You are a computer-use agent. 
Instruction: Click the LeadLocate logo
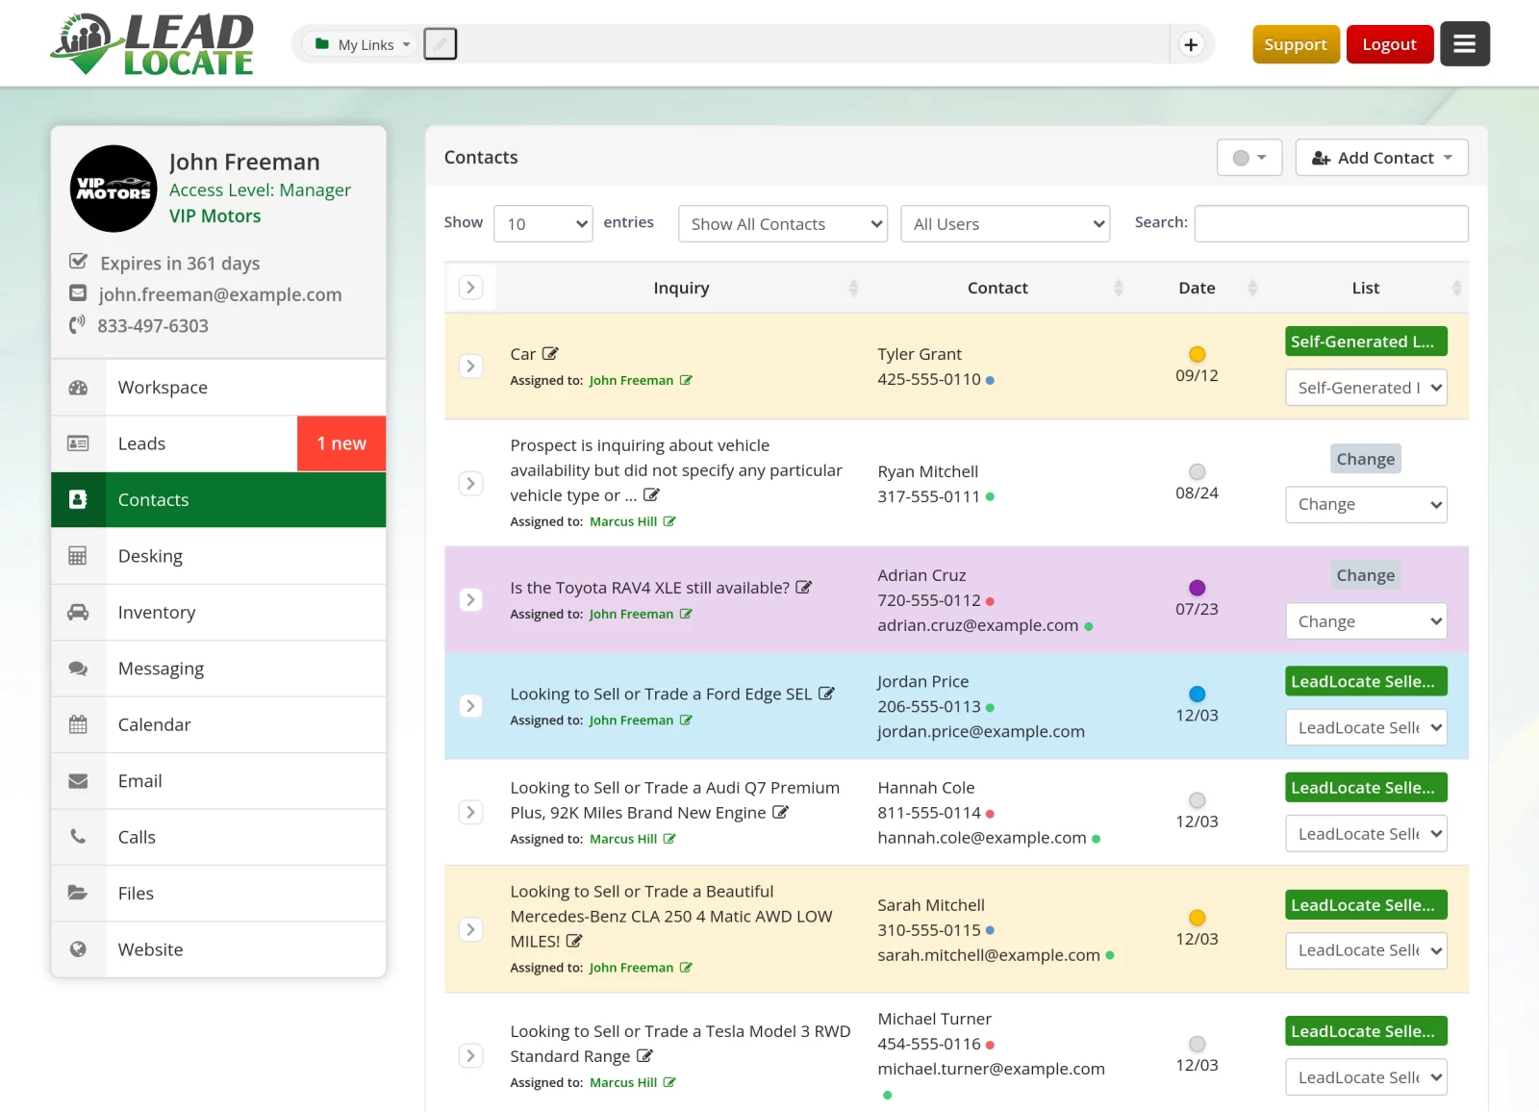pyautogui.click(x=153, y=44)
